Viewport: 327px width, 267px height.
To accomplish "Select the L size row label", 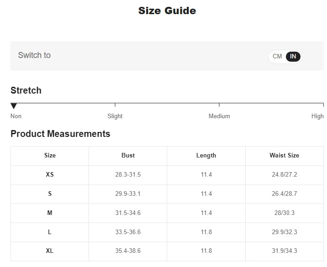I will pyautogui.click(x=50, y=232).
